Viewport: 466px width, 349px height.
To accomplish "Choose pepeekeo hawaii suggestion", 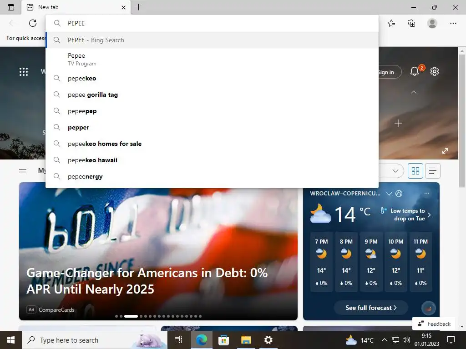I will pyautogui.click(x=212, y=160).
